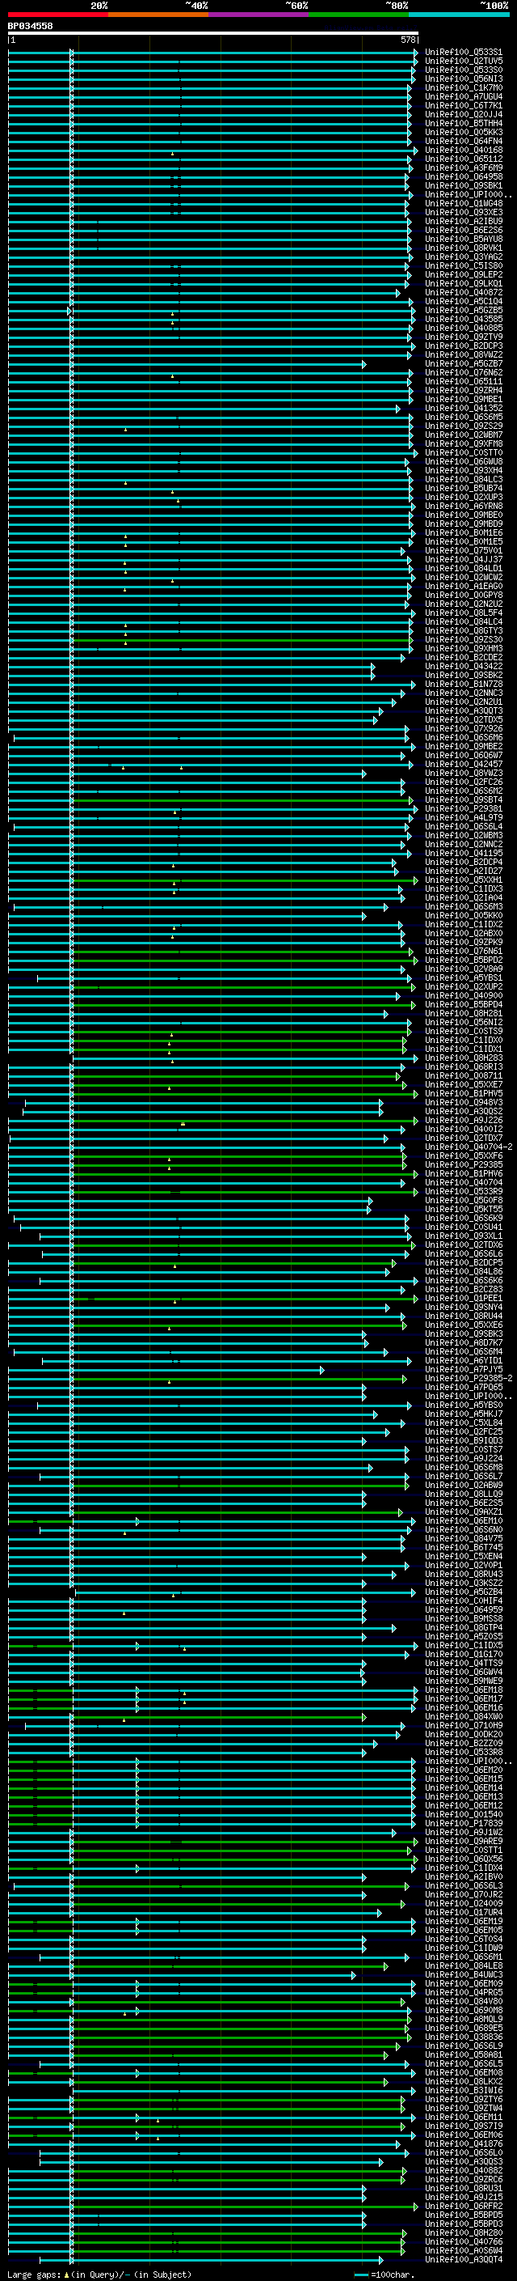
Task: Select the UniRef100_Q9ZTV9 label
Action: [464, 337]
